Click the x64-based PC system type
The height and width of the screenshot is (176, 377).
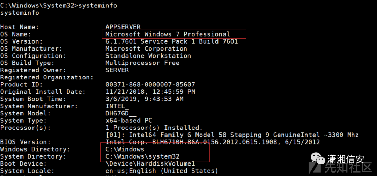coord(128,121)
